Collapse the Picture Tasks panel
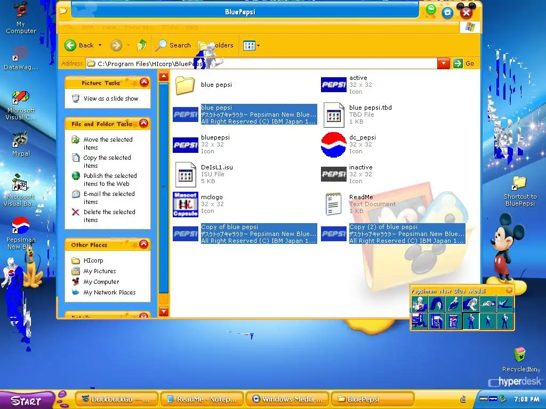546x409 pixels. pyautogui.click(x=144, y=83)
